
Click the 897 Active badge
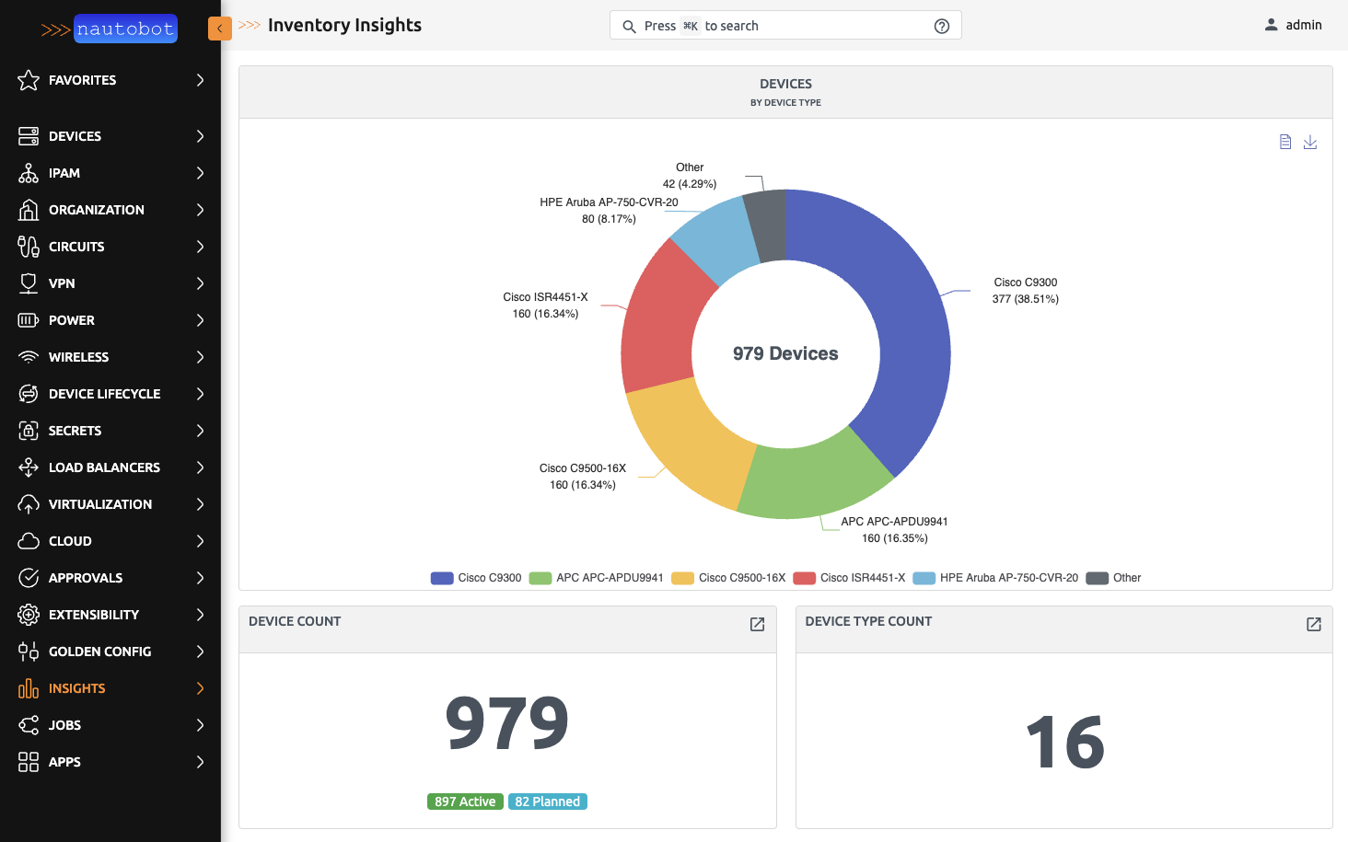pos(466,801)
